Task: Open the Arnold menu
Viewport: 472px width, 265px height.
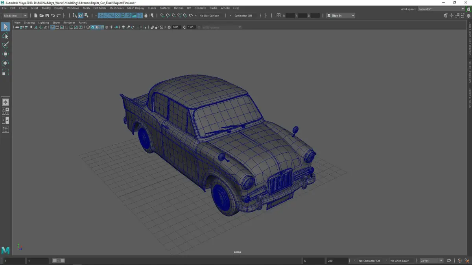Action: (x=225, y=8)
